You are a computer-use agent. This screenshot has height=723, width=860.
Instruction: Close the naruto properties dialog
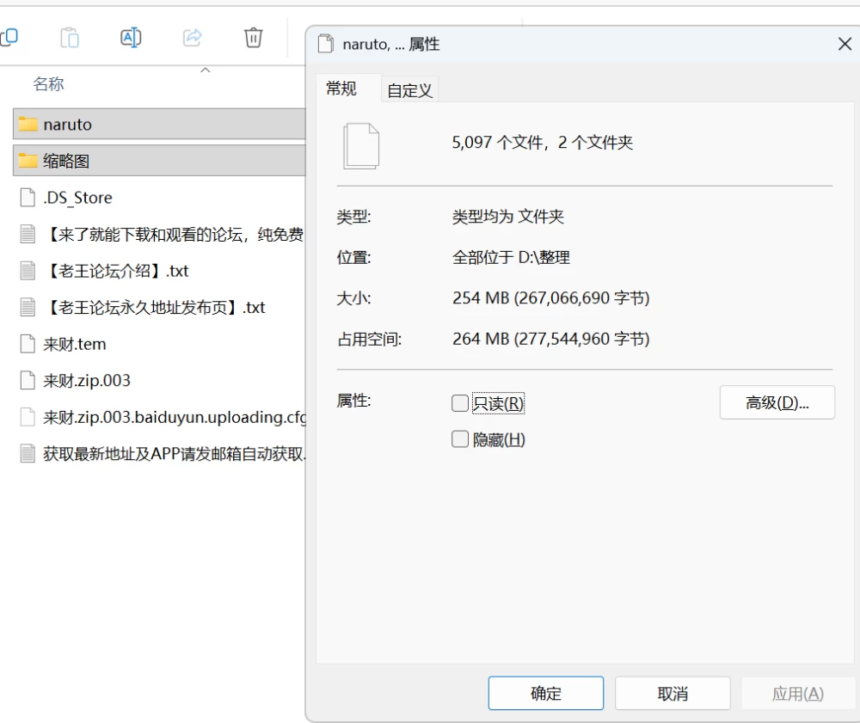point(845,44)
